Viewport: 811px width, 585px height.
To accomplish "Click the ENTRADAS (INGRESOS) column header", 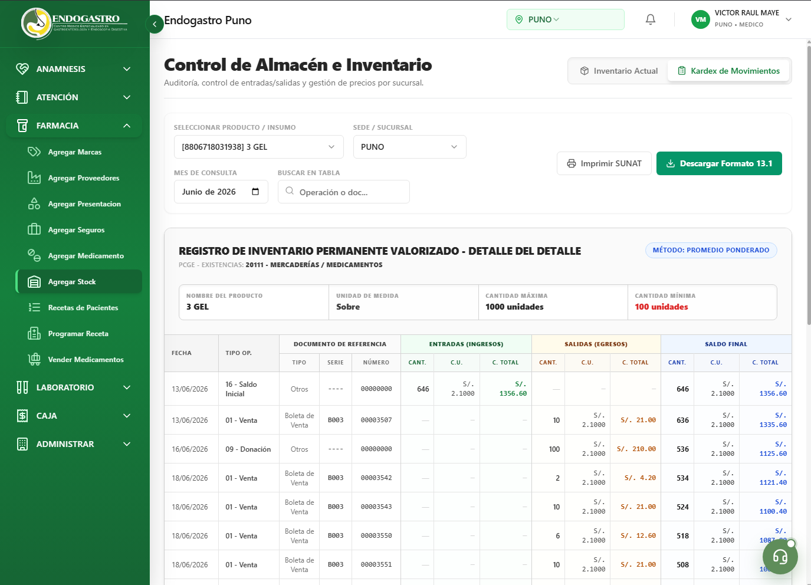I will [x=466, y=344].
